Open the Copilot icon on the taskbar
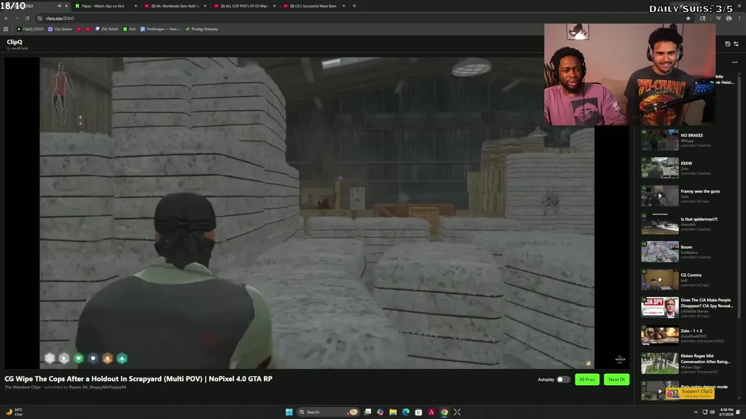 380,412
